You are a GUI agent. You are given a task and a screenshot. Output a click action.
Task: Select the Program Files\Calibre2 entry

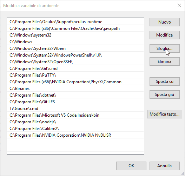click(75, 129)
